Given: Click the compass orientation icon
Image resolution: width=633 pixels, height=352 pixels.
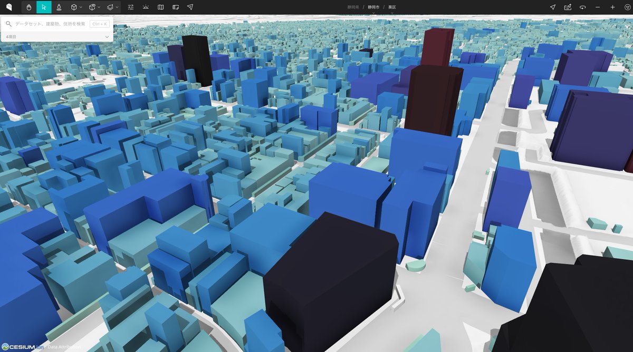Looking at the screenshot, I should click(x=627, y=7).
